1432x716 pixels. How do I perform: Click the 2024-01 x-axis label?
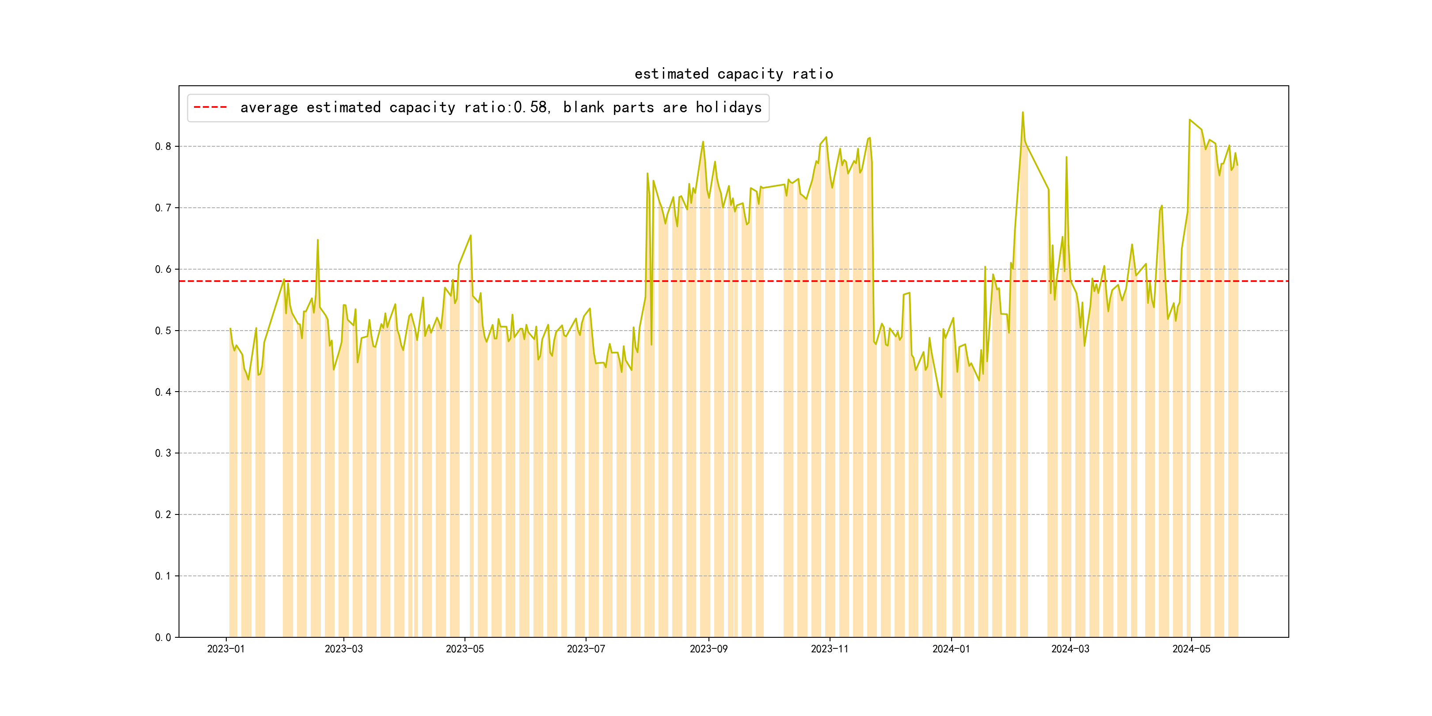pos(951,649)
